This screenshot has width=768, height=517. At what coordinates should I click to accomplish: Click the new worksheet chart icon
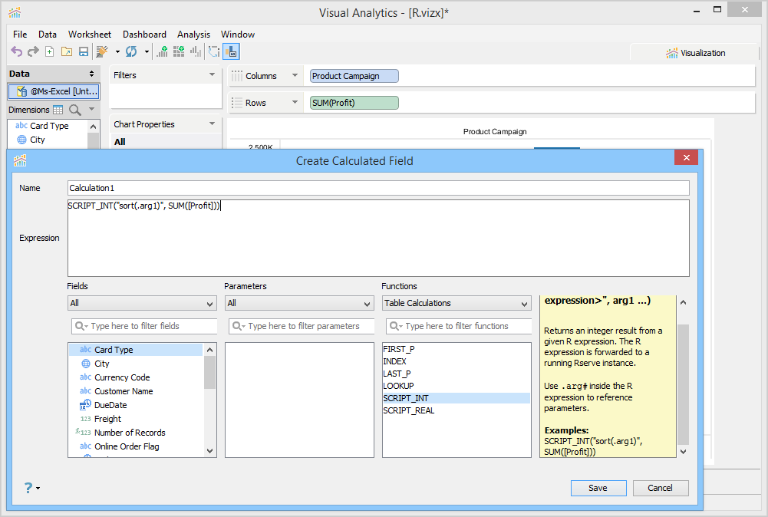[x=162, y=51]
